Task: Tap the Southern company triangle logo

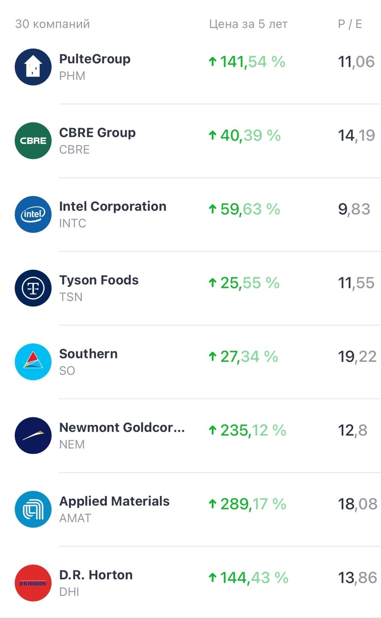Action: pos(33,362)
